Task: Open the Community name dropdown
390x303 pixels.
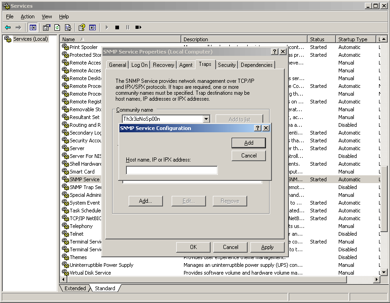Action: coord(206,119)
